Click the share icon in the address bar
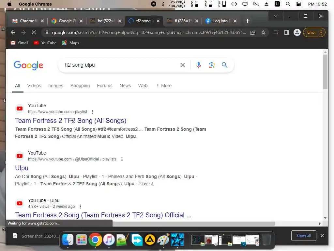 pyautogui.click(x=253, y=32)
